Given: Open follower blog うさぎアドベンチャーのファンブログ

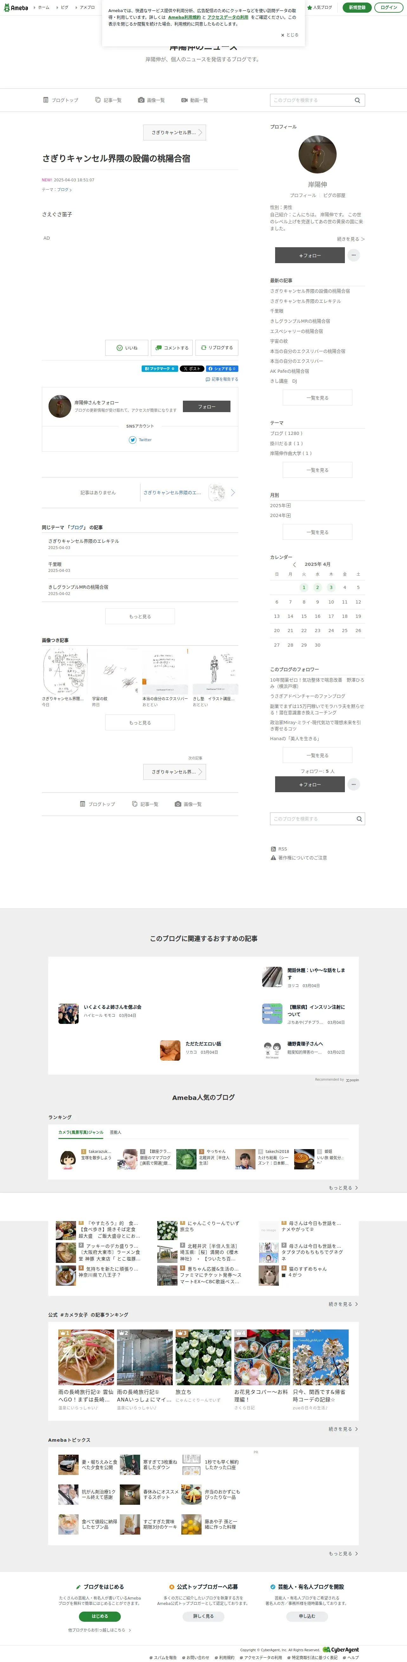Looking at the screenshot, I should pyautogui.click(x=308, y=697).
